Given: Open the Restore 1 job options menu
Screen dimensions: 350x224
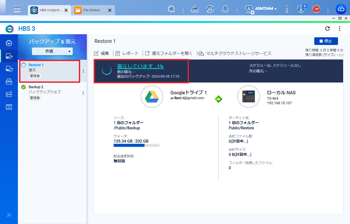Looking at the screenshot, I should tap(83, 71).
